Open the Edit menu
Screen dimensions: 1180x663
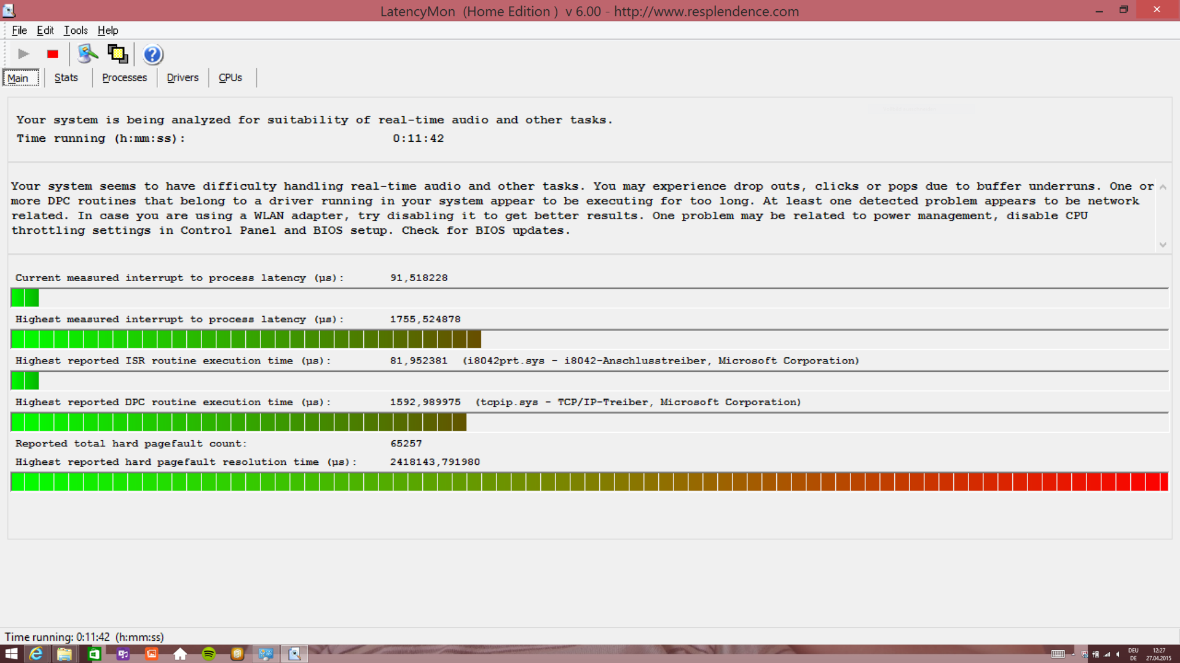(45, 30)
